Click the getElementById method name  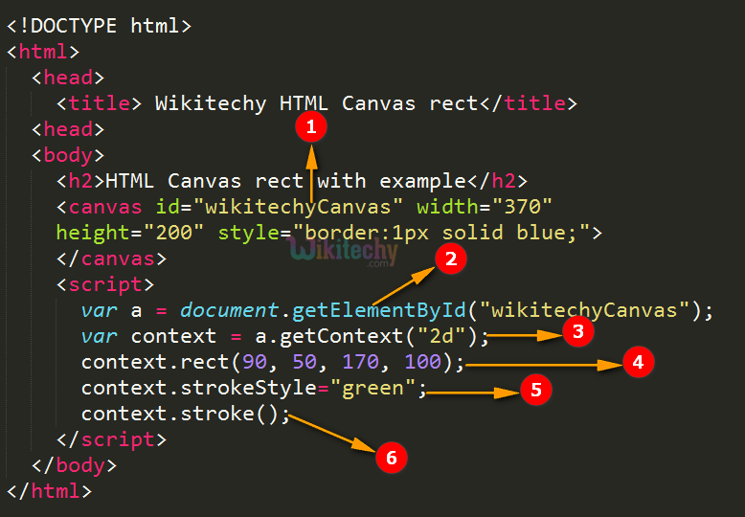[378, 310]
